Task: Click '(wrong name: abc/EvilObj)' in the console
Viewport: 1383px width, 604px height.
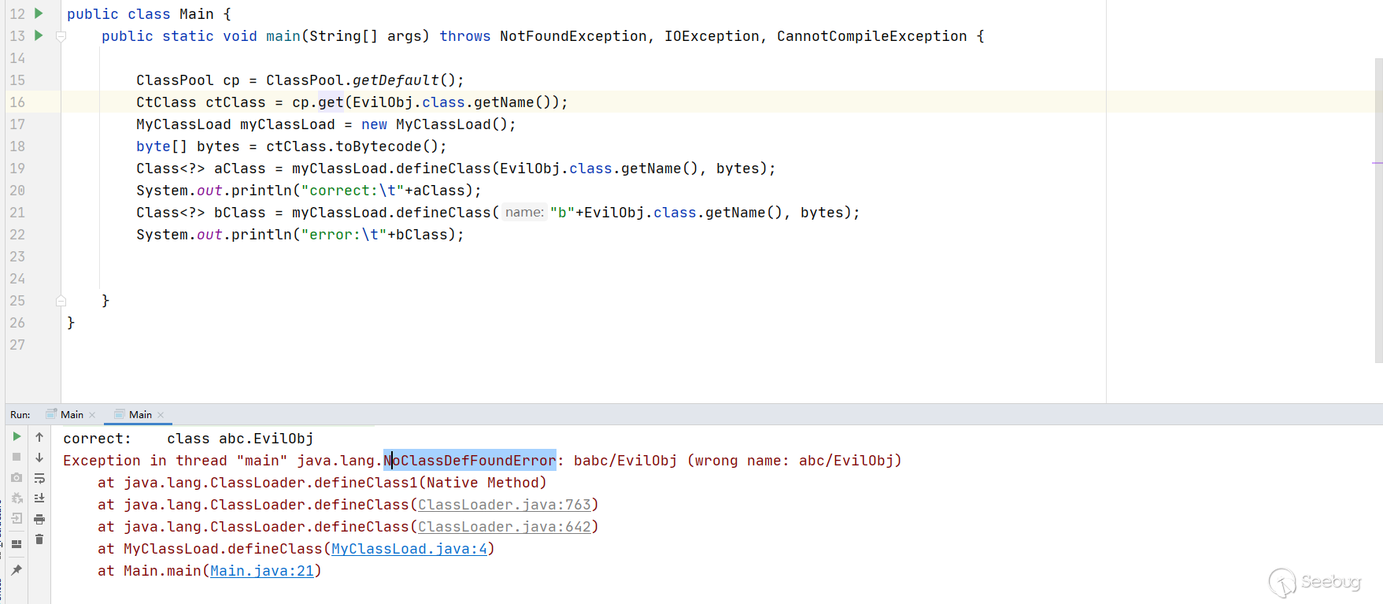Action: click(794, 461)
